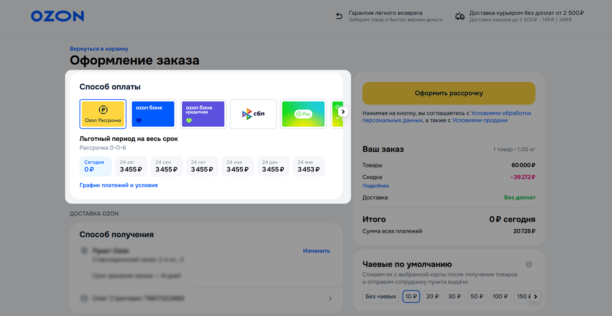Select Без чаевых tip option
This screenshot has height=316, width=612.
point(381,296)
